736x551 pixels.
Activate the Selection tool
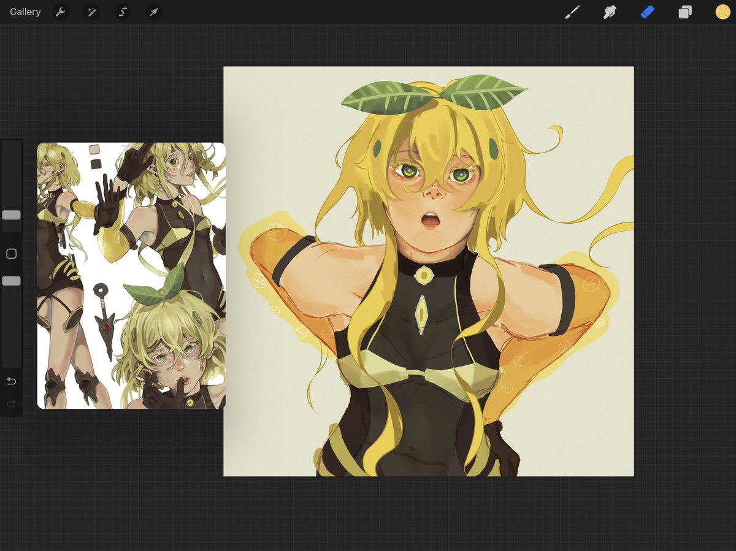point(123,12)
